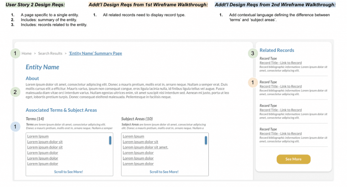Viewport: 347px width, 187px height.
Task: Go to Home in the breadcrumb
Action: point(27,54)
